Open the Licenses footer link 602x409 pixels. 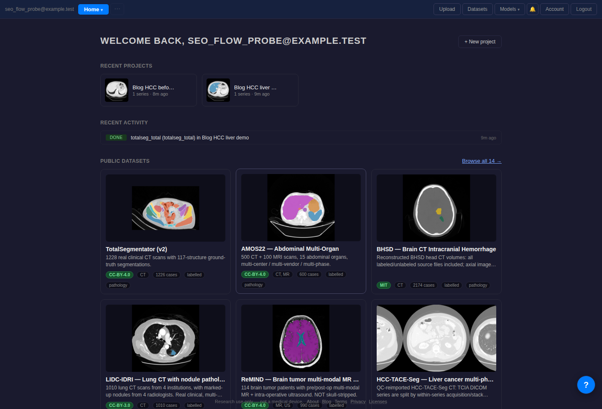[378, 402]
